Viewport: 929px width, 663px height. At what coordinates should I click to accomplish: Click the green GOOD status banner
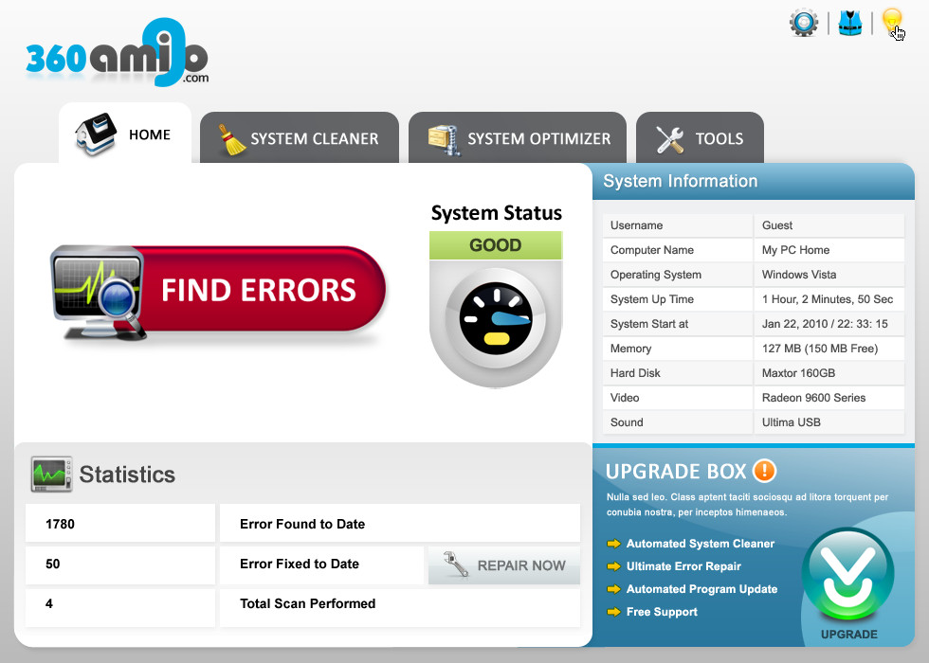(x=496, y=245)
